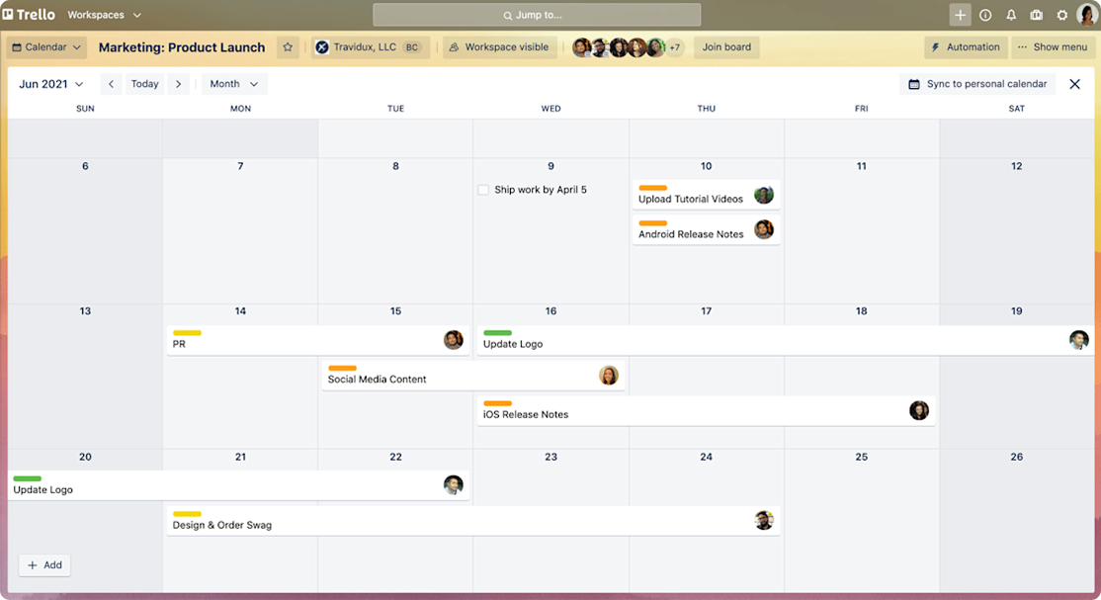Image resolution: width=1101 pixels, height=600 pixels.
Task: Go to previous month with left chevron
Action: (x=111, y=84)
